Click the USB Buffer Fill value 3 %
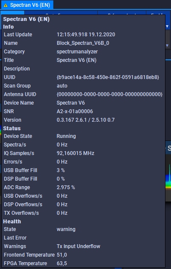The height and width of the screenshot is (269, 171). click(x=61, y=170)
